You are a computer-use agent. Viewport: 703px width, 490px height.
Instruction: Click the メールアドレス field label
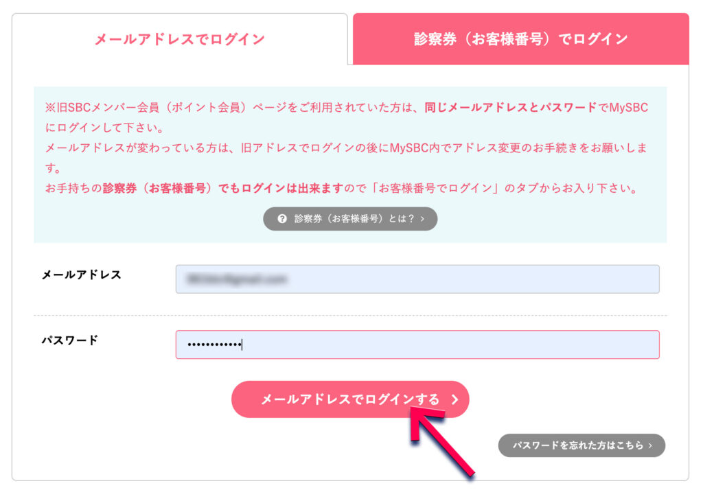tap(82, 275)
